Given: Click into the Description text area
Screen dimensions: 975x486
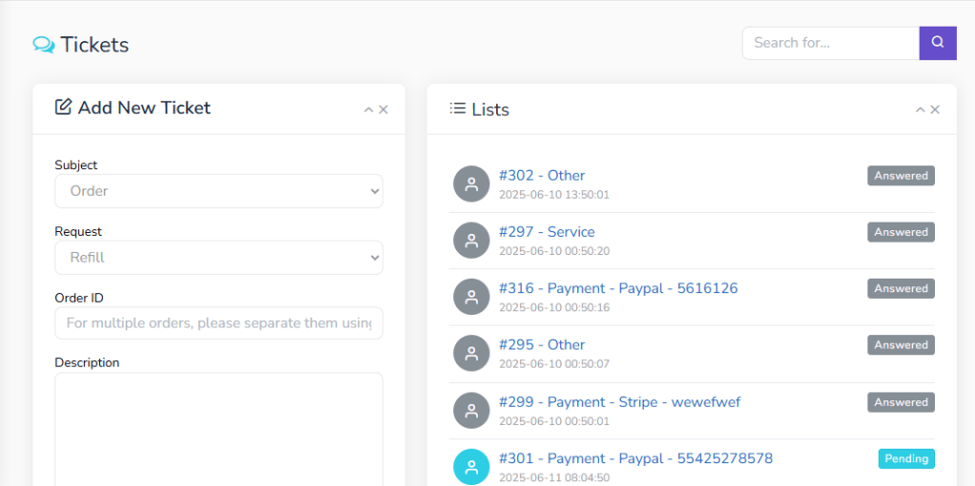Looking at the screenshot, I should tap(218, 428).
